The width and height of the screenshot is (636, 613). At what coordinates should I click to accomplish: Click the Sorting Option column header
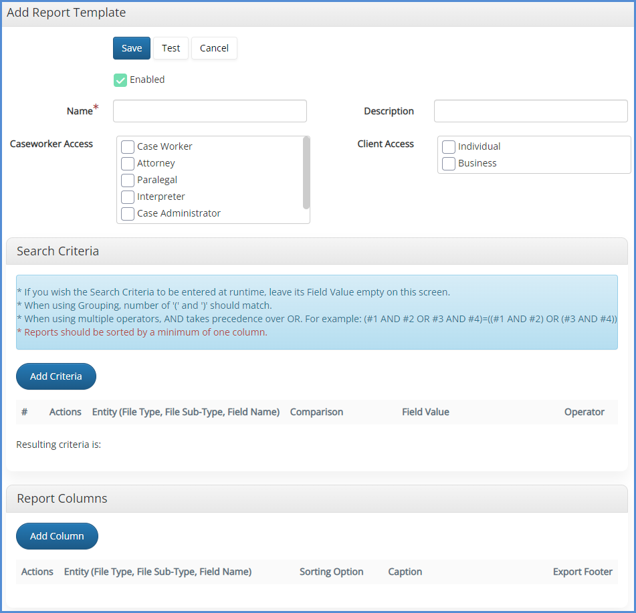pos(331,572)
